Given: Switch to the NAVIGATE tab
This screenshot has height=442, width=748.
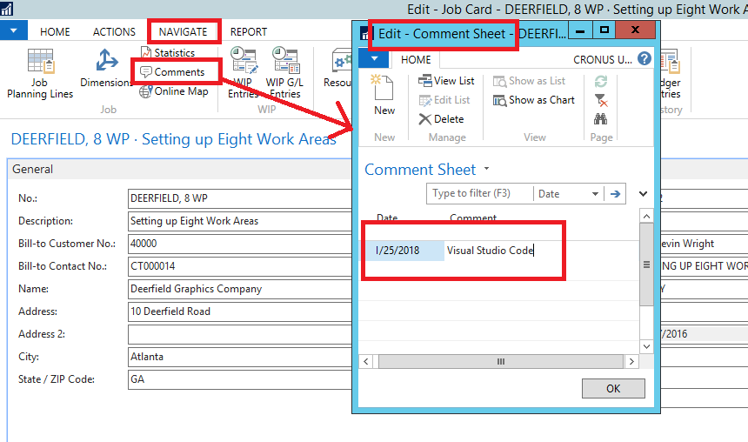Looking at the screenshot, I should 184,31.
